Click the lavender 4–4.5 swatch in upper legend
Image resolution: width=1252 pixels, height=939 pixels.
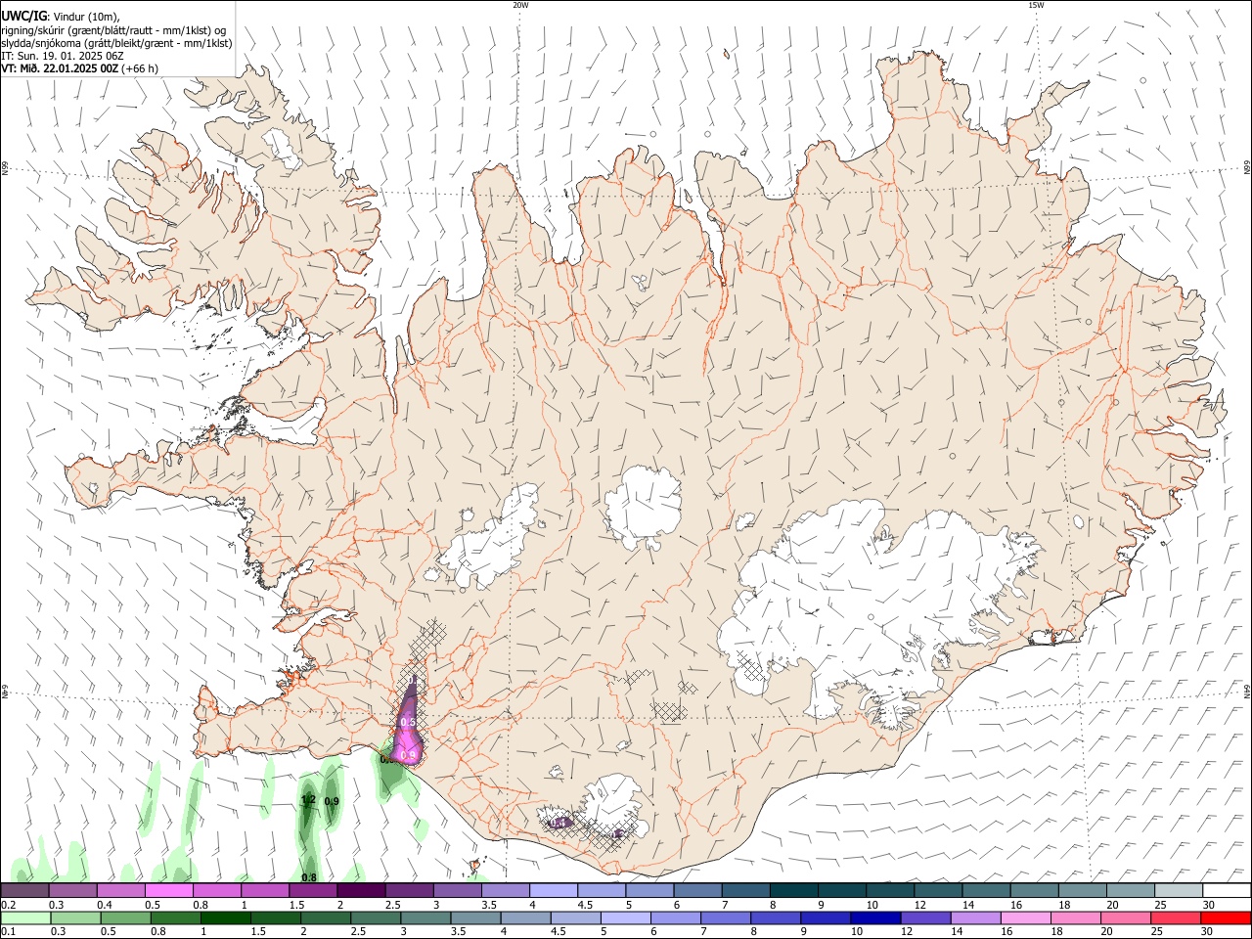click(554, 891)
